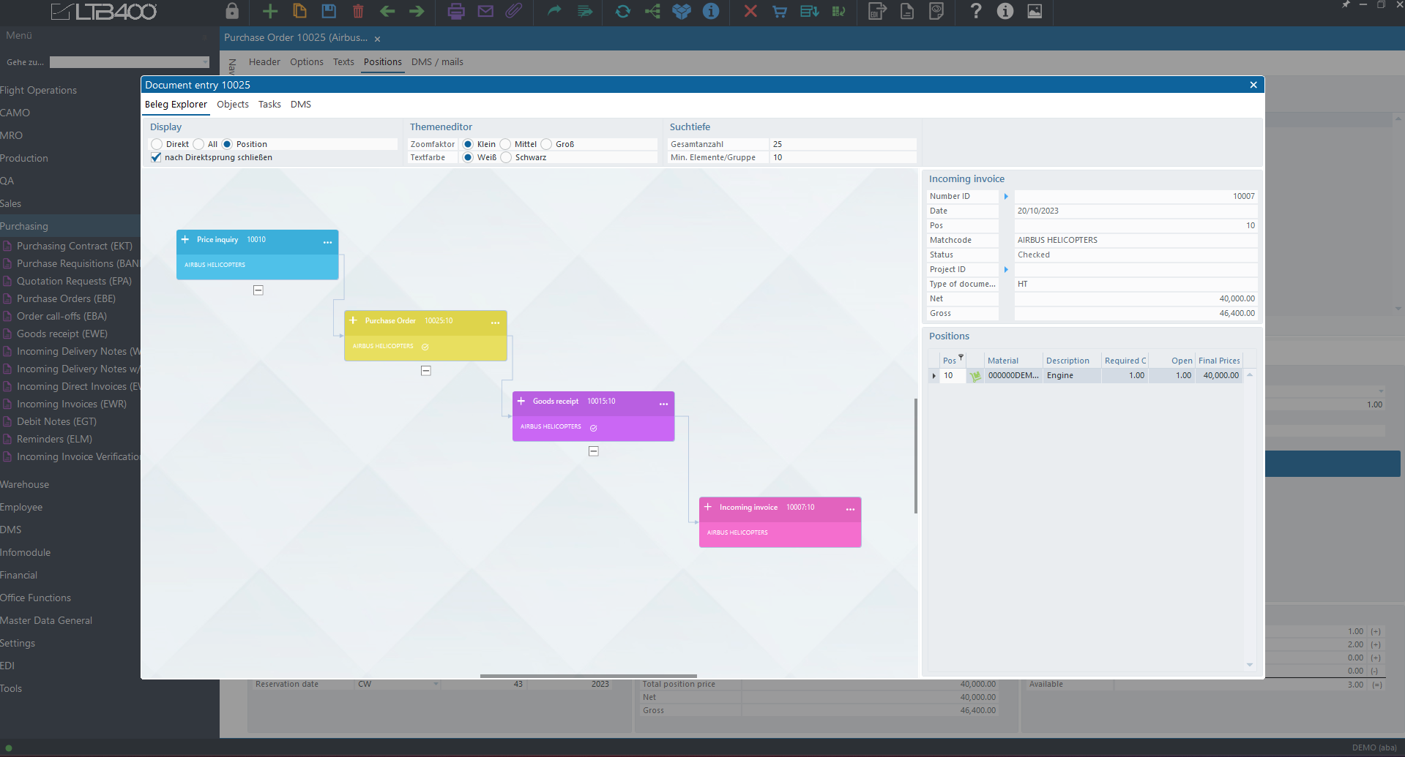Collapse the Goods receipt node branch

(594, 451)
